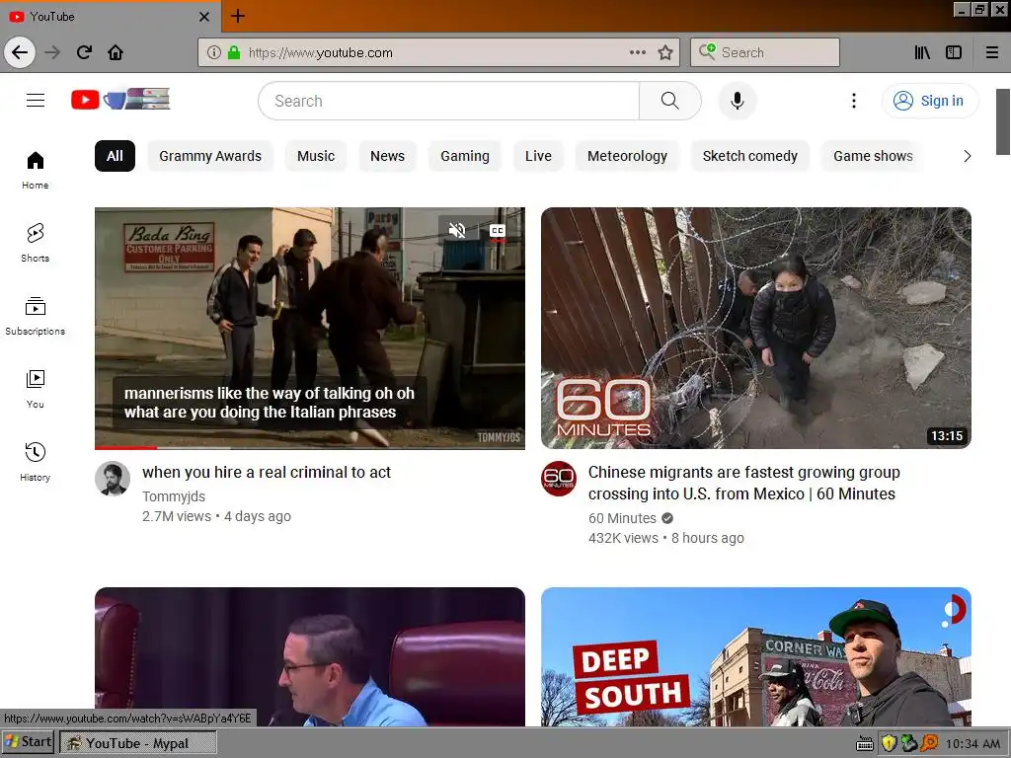The width and height of the screenshot is (1011, 758).
Task: Open Tommyjds channel avatar
Action: pos(113,479)
